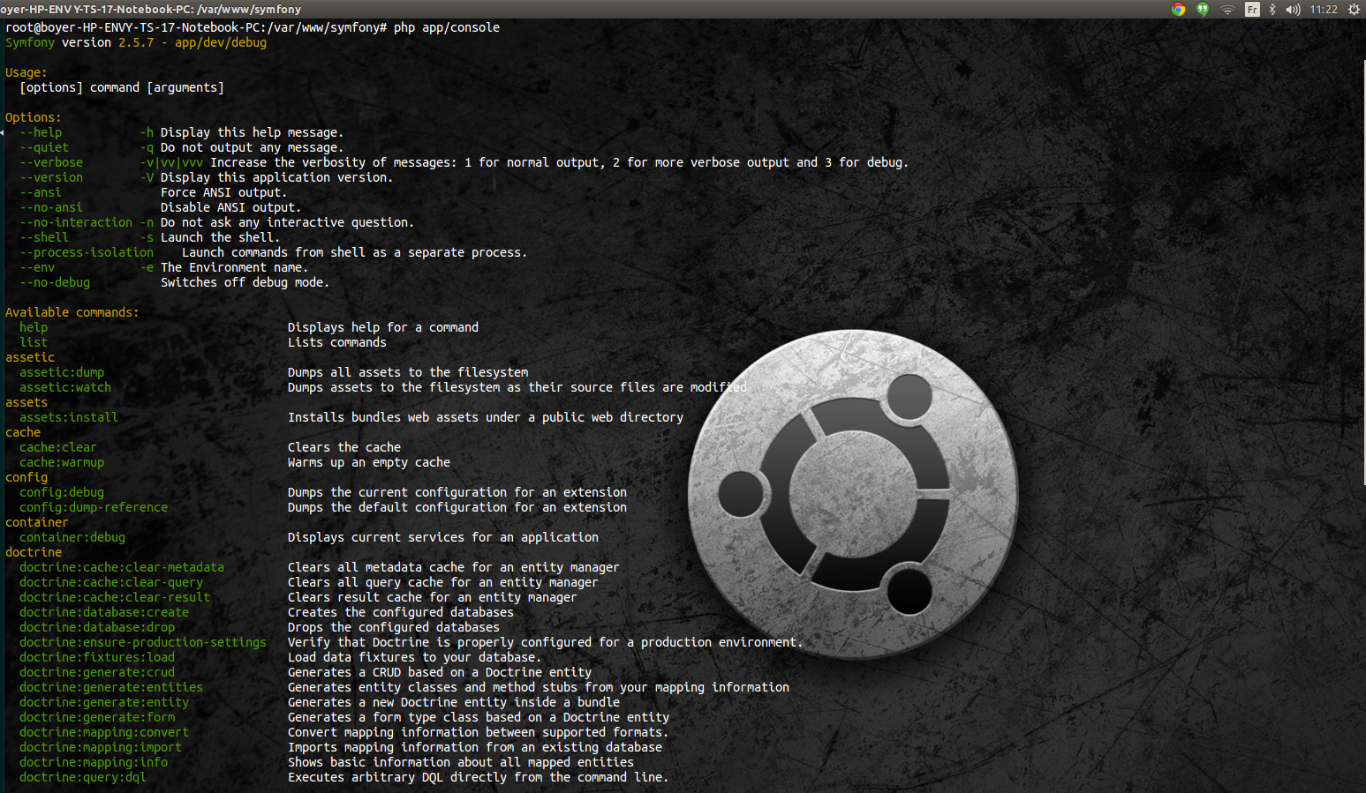The height and width of the screenshot is (793, 1366).
Task: Click the 'assetic:dump' command name
Action: tap(62, 372)
